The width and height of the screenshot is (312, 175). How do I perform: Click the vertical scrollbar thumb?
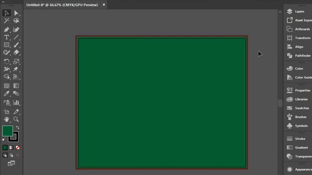click(x=280, y=103)
